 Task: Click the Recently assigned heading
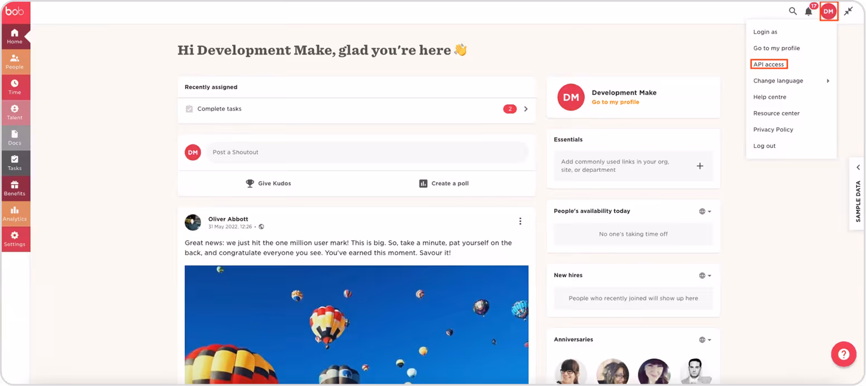(211, 87)
